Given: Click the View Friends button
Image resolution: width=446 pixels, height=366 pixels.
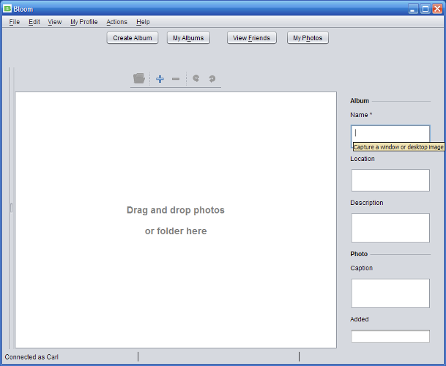Looking at the screenshot, I should coord(251,38).
